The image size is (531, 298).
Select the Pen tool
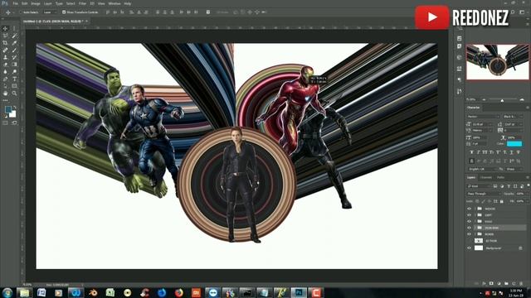tap(5, 79)
